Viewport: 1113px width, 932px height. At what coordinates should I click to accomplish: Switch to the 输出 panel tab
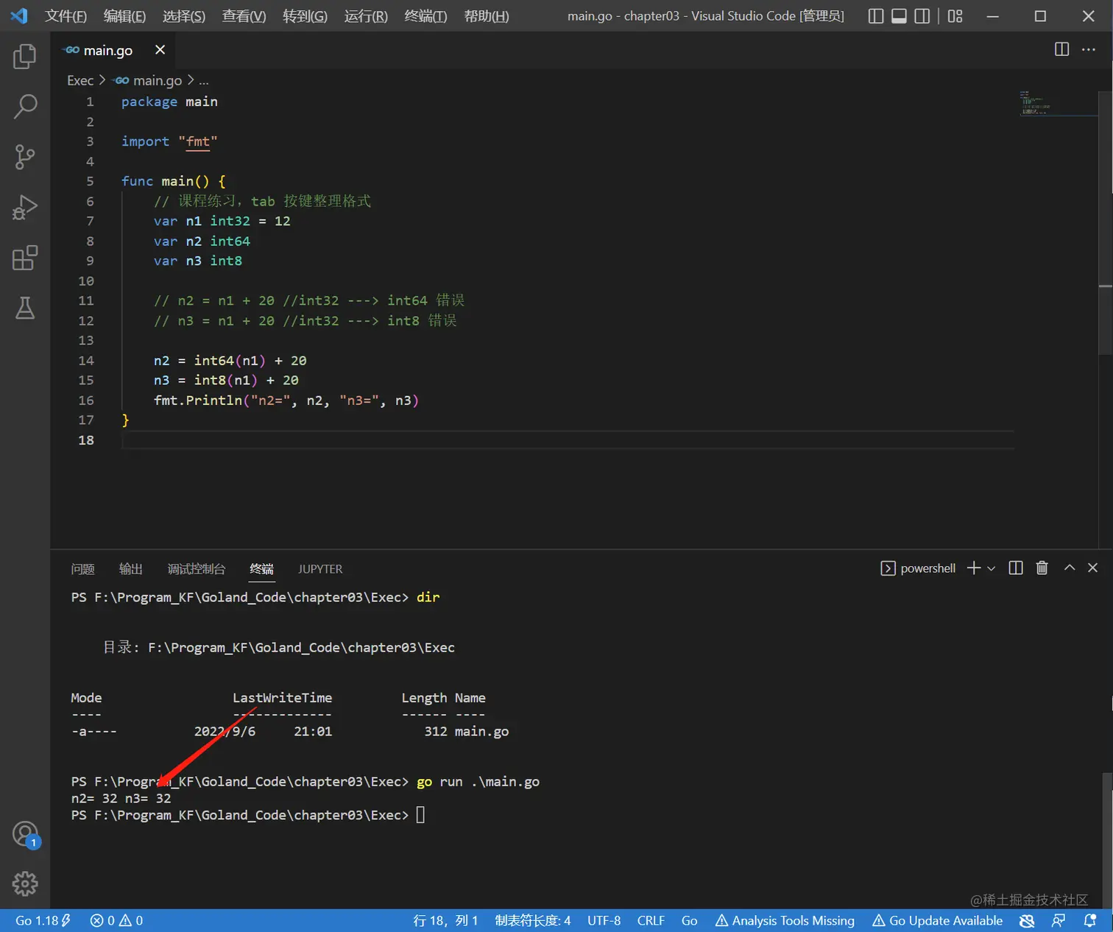click(130, 569)
